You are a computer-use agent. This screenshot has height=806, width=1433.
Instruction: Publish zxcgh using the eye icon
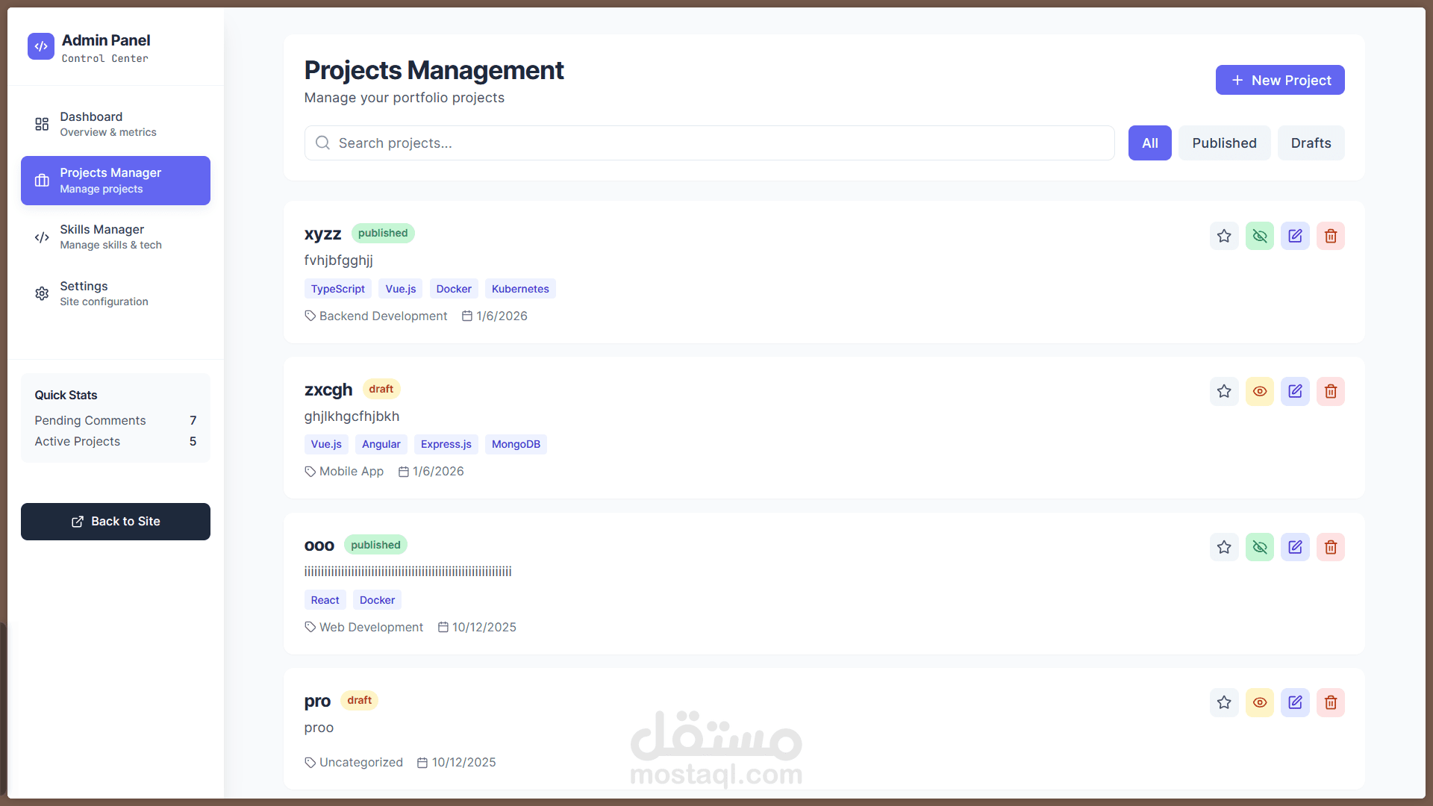[x=1259, y=391]
